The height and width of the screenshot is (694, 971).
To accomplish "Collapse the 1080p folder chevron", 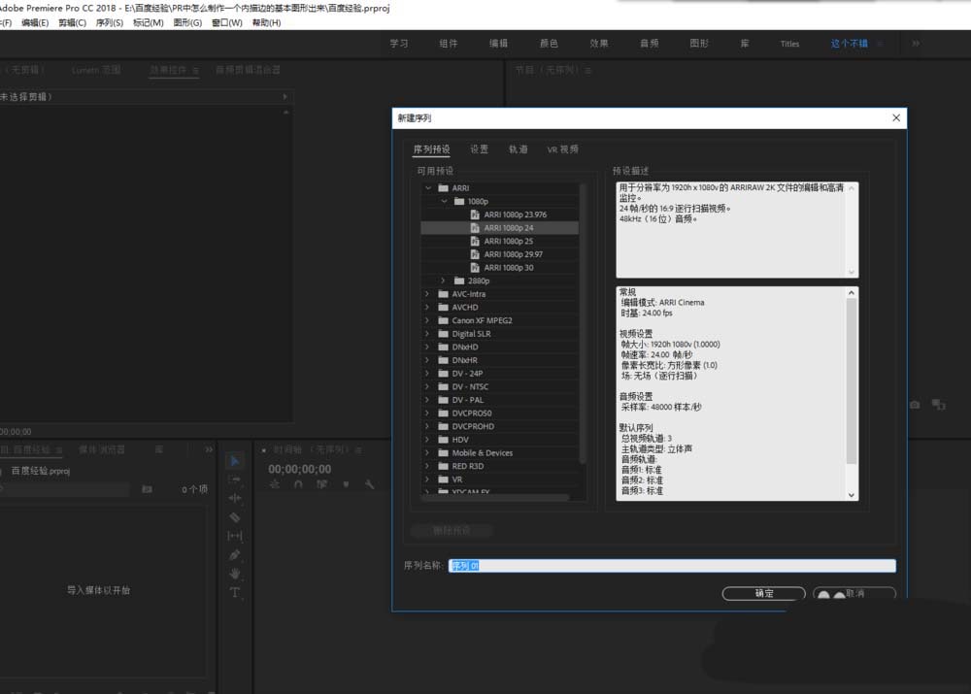I will [x=444, y=201].
